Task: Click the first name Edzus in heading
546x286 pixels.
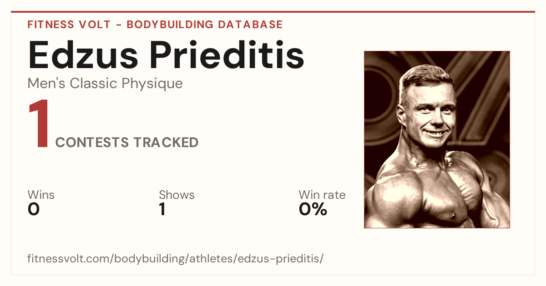Action: [x=83, y=55]
